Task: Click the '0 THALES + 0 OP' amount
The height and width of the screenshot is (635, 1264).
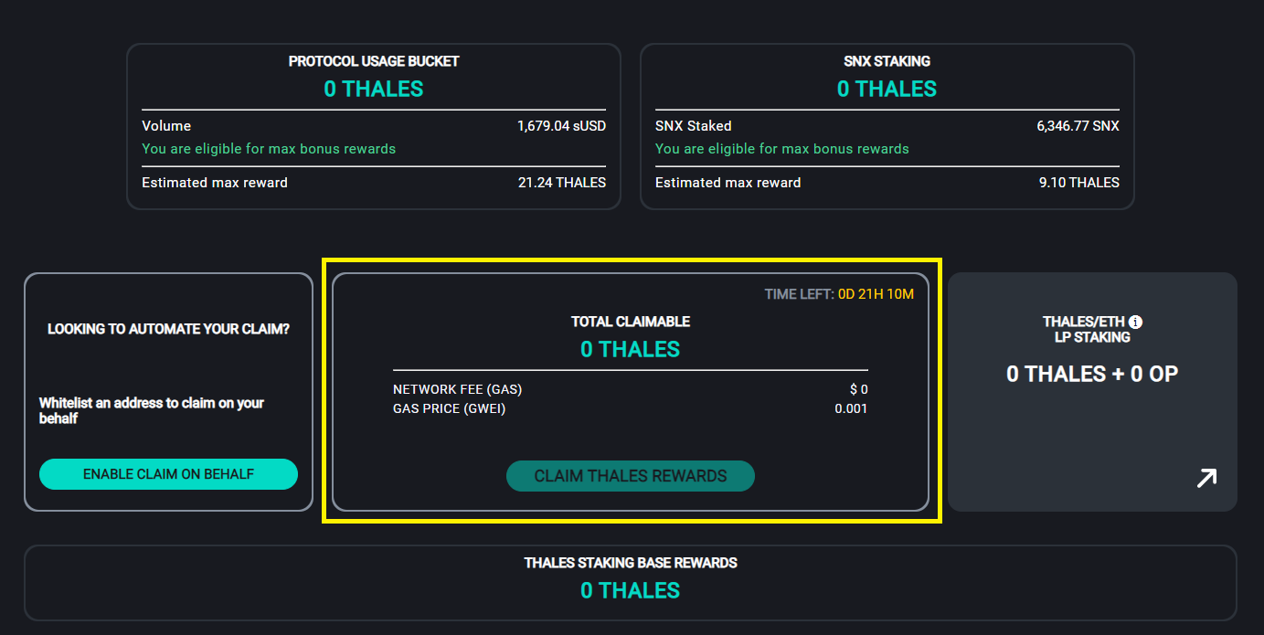Action: [1092, 374]
